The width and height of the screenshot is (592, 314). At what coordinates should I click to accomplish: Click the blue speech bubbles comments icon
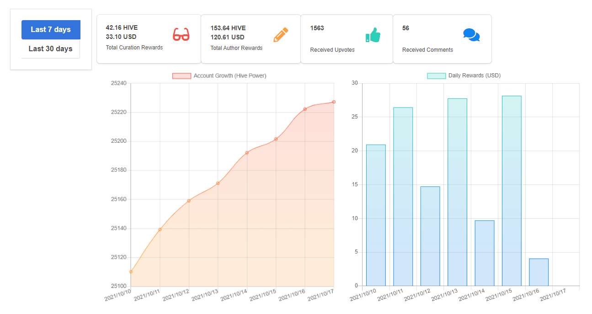[x=471, y=35]
